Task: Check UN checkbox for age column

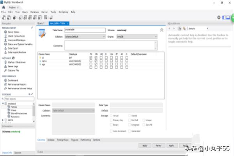Action: pyautogui.click(x=111, y=64)
